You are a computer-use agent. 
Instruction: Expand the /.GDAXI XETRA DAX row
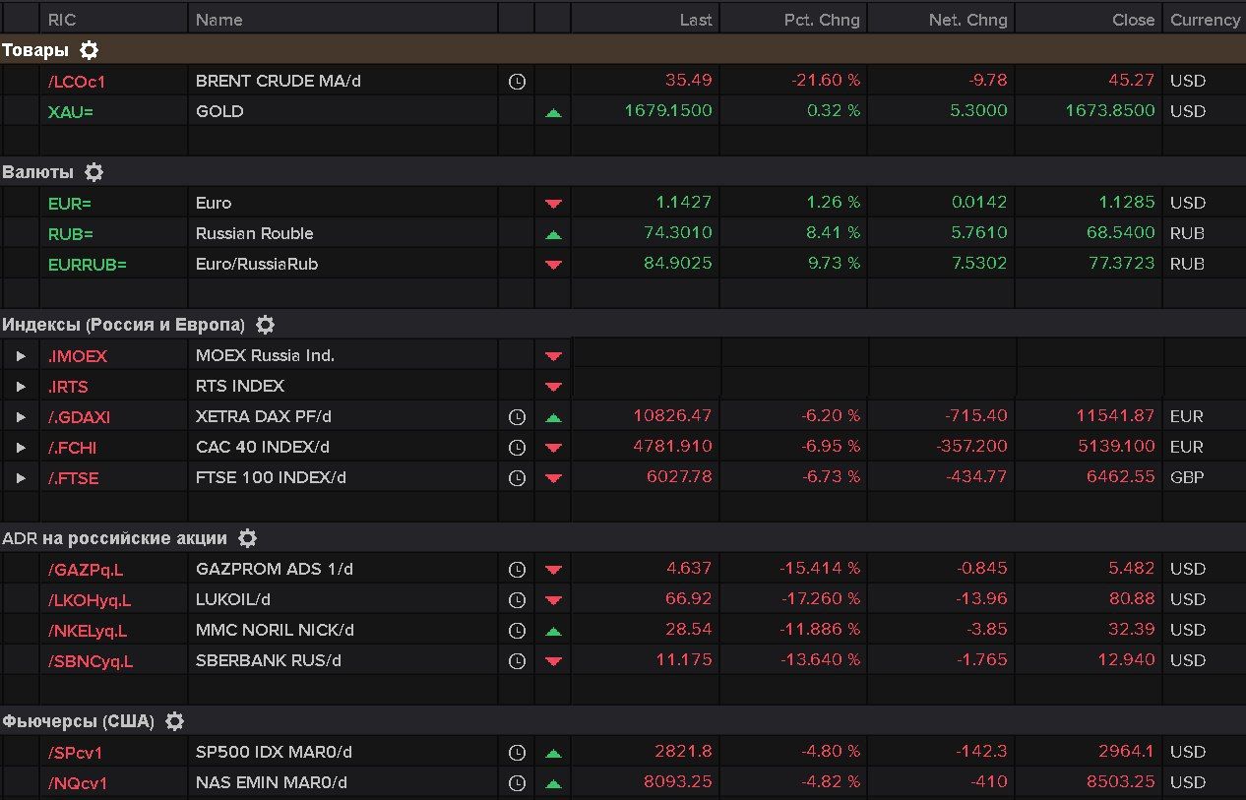click(x=21, y=417)
